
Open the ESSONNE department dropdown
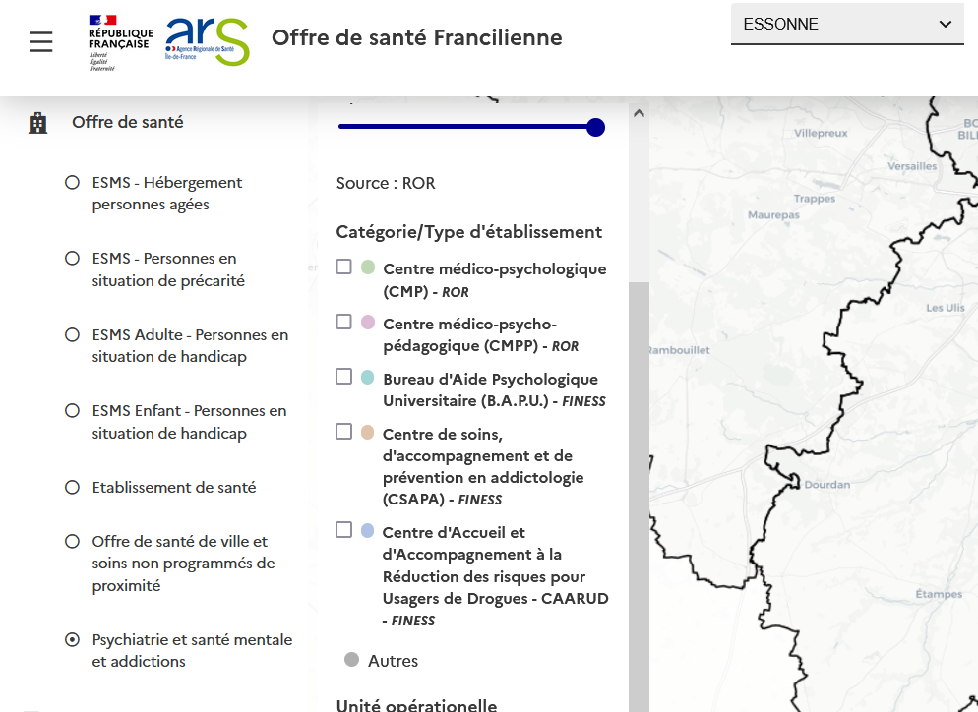847,25
